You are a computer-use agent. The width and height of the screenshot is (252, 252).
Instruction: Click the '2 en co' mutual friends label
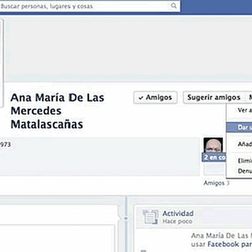214,157
